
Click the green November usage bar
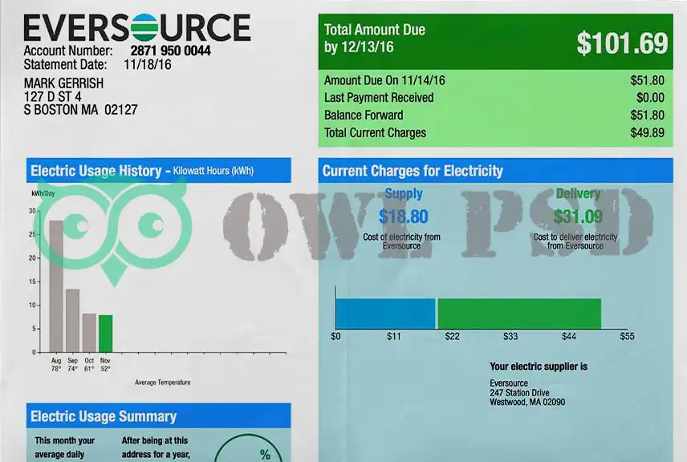click(x=106, y=334)
